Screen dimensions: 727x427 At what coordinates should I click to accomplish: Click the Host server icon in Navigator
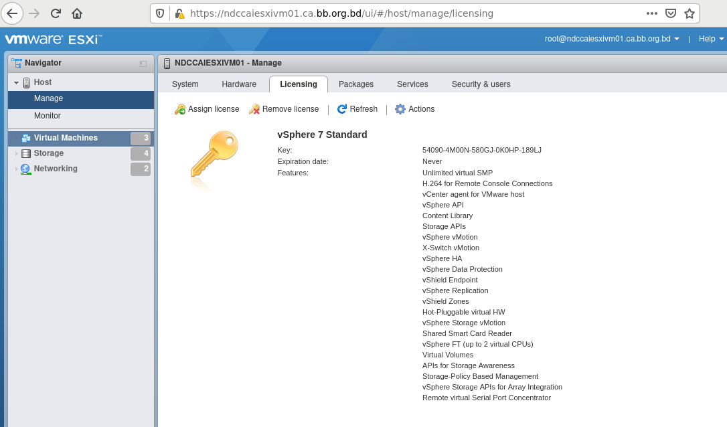tap(26, 82)
